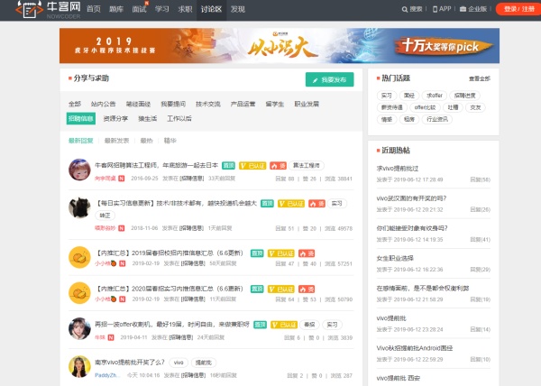Click avatar of 南京vivo提前批开奖了么 post
Viewport: 541px width, 386px height.
[79, 366]
